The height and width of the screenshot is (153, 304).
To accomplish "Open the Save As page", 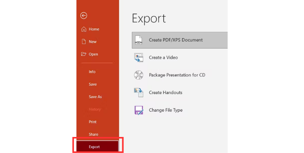I will point(95,97).
